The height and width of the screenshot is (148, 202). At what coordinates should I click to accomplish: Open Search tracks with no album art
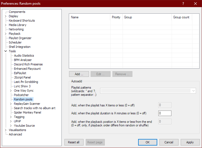tap(35, 108)
